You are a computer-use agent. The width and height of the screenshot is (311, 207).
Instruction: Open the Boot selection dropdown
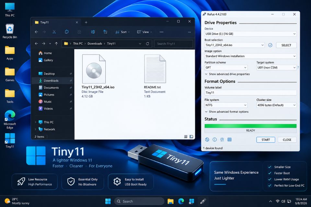coord(235,45)
